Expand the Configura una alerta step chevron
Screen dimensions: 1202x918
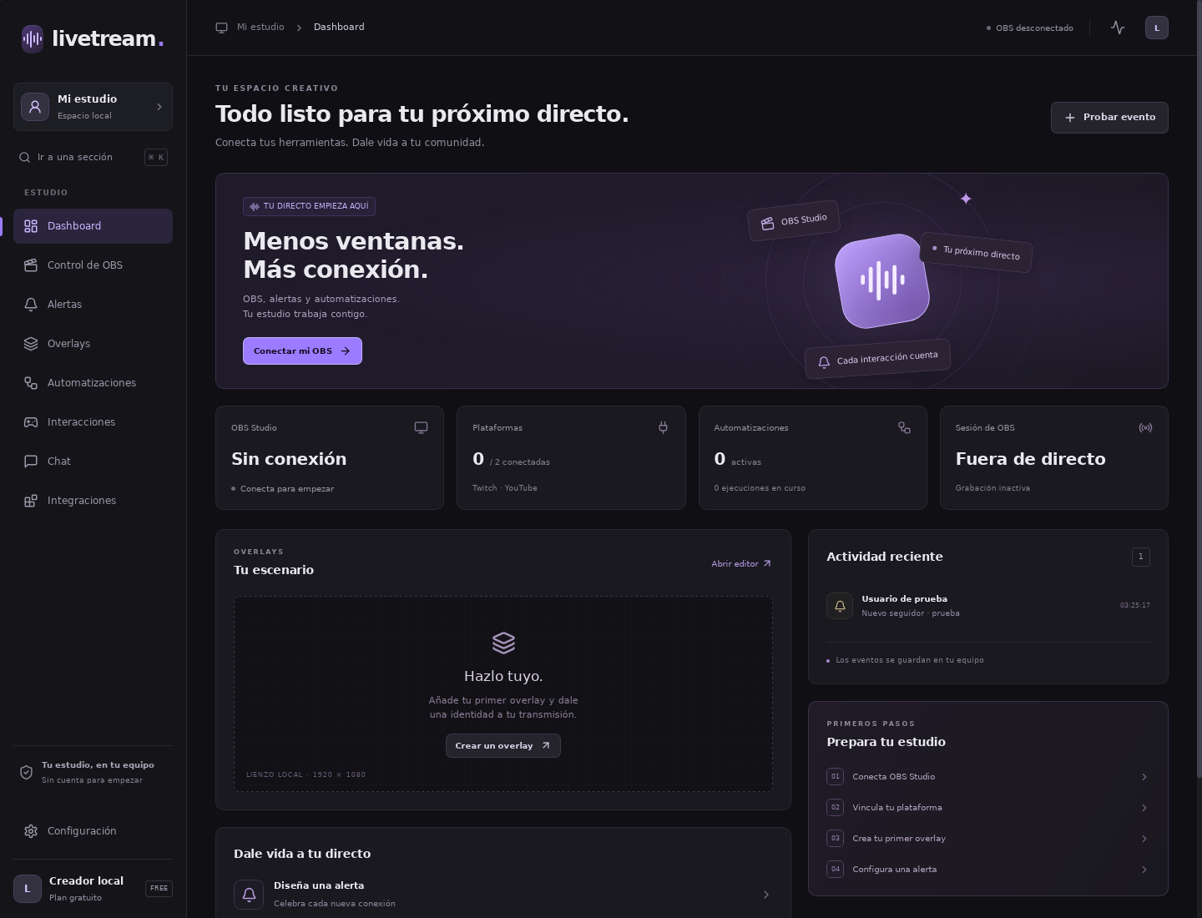point(1144,870)
